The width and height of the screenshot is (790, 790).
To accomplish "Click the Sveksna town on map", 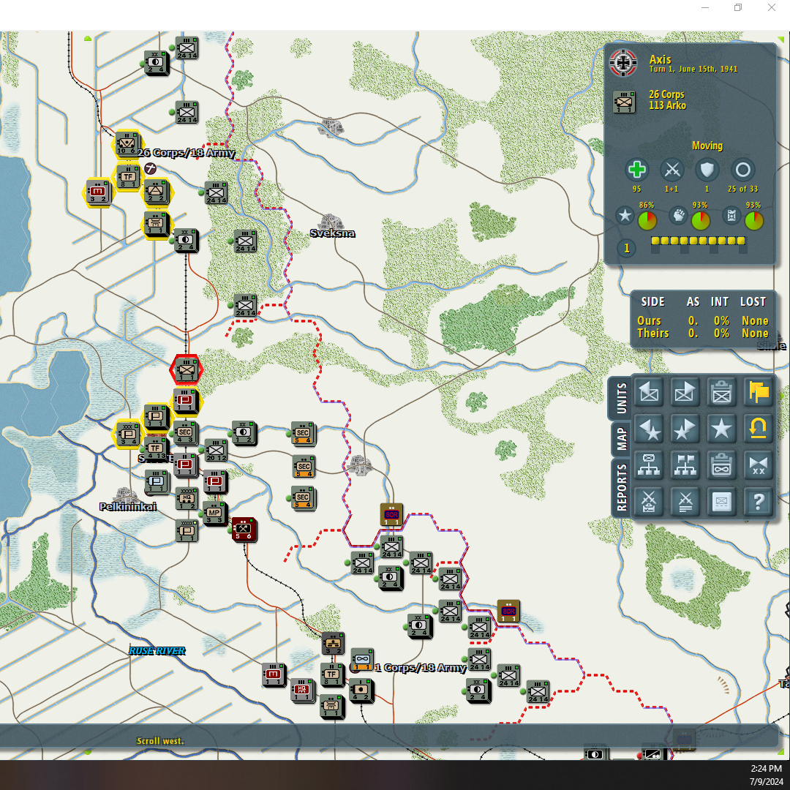I will (331, 222).
